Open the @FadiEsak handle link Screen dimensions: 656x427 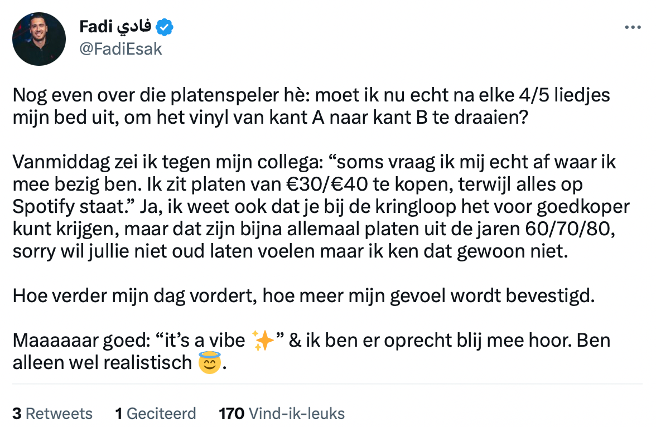point(120,49)
